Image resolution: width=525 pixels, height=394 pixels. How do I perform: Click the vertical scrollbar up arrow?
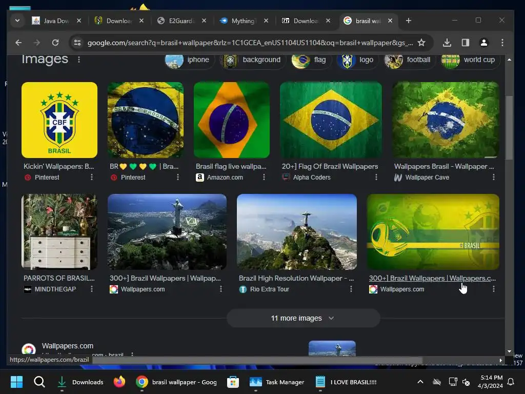(x=509, y=60)
